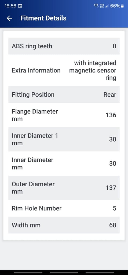Select the ABS ring teeth row
Viewport: 128px width, 275px height.
point(64,46)
